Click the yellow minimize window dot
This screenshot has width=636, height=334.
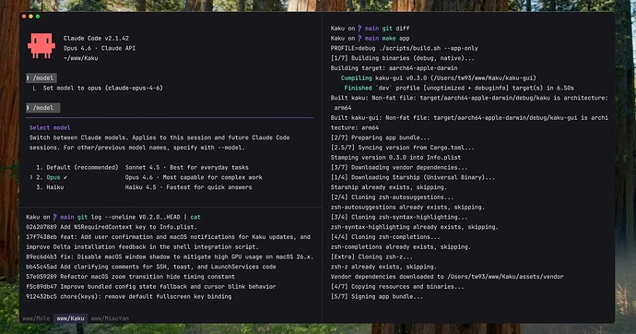click(30, 17)
